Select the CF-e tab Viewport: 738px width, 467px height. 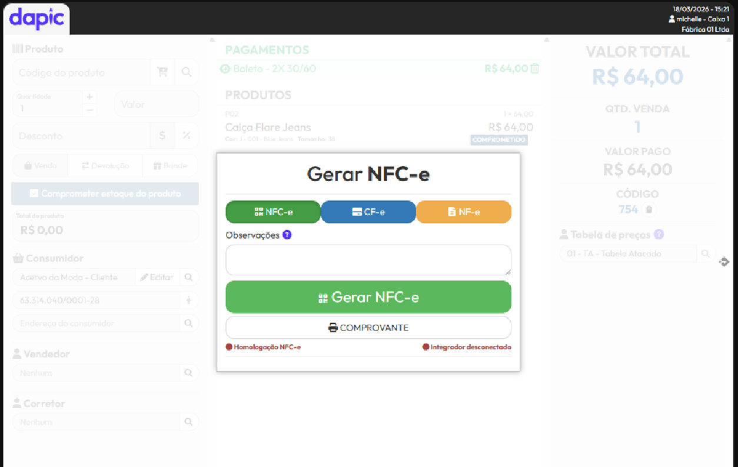pos(368,212)
